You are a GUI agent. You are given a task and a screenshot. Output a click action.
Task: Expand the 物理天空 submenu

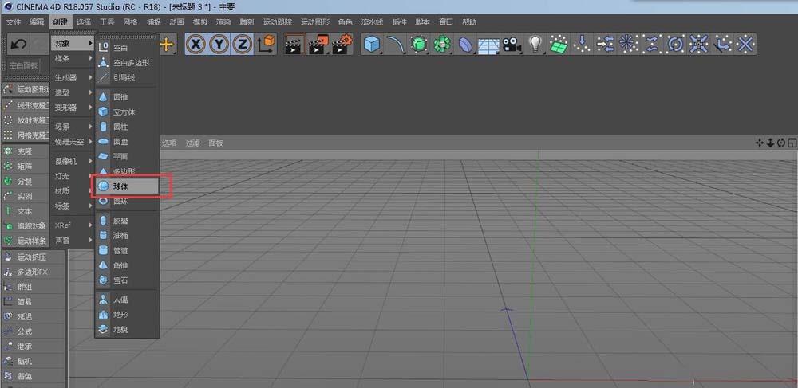click(x=73, y=142)
